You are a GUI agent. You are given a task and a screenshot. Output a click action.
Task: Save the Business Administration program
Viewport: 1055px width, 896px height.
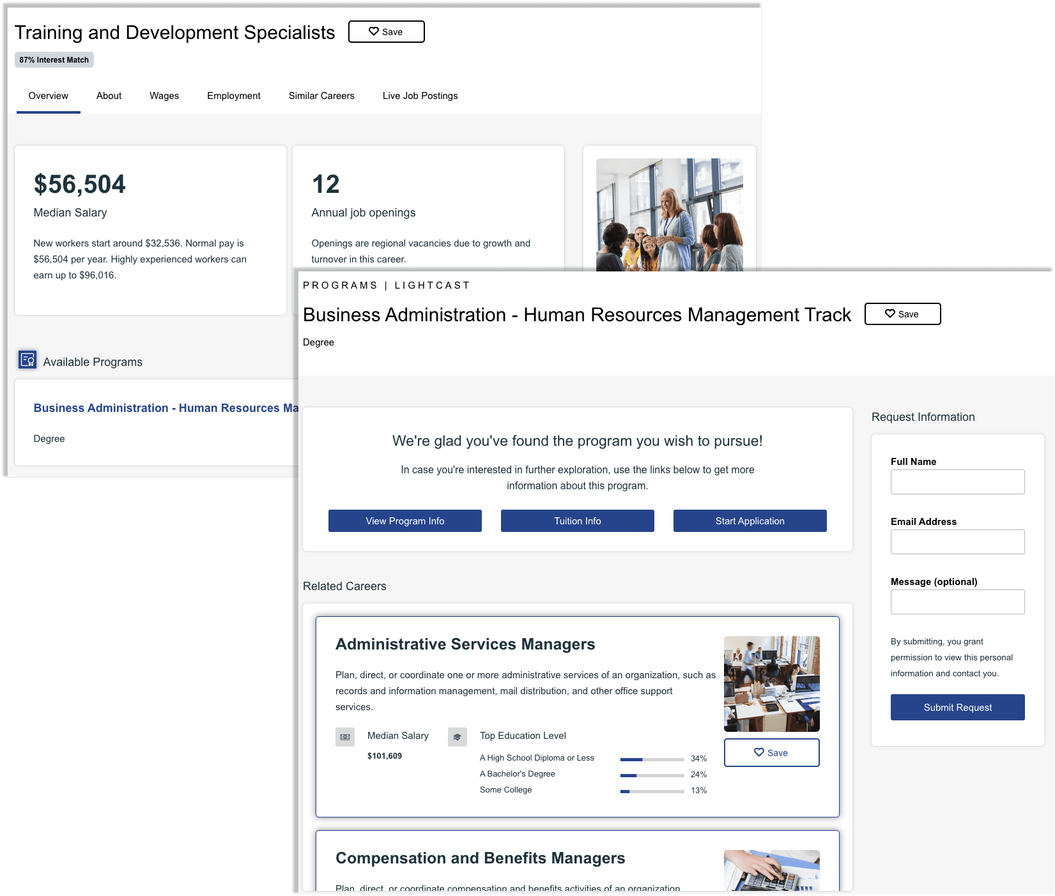[902, 314]
